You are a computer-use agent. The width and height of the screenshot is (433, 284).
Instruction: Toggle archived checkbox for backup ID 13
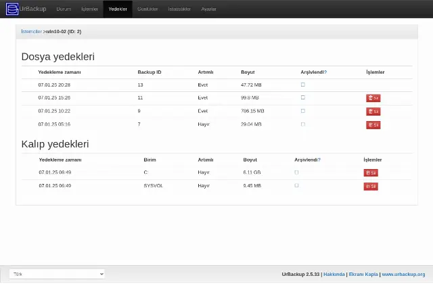point(303,85)
